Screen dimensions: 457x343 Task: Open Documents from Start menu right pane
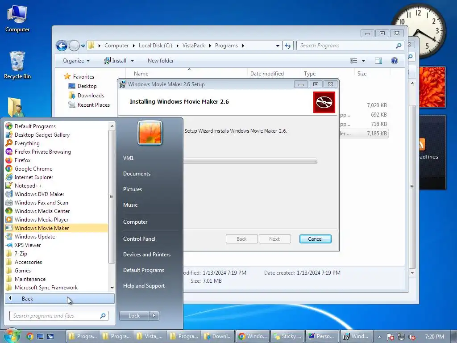(x=137, y=174)
